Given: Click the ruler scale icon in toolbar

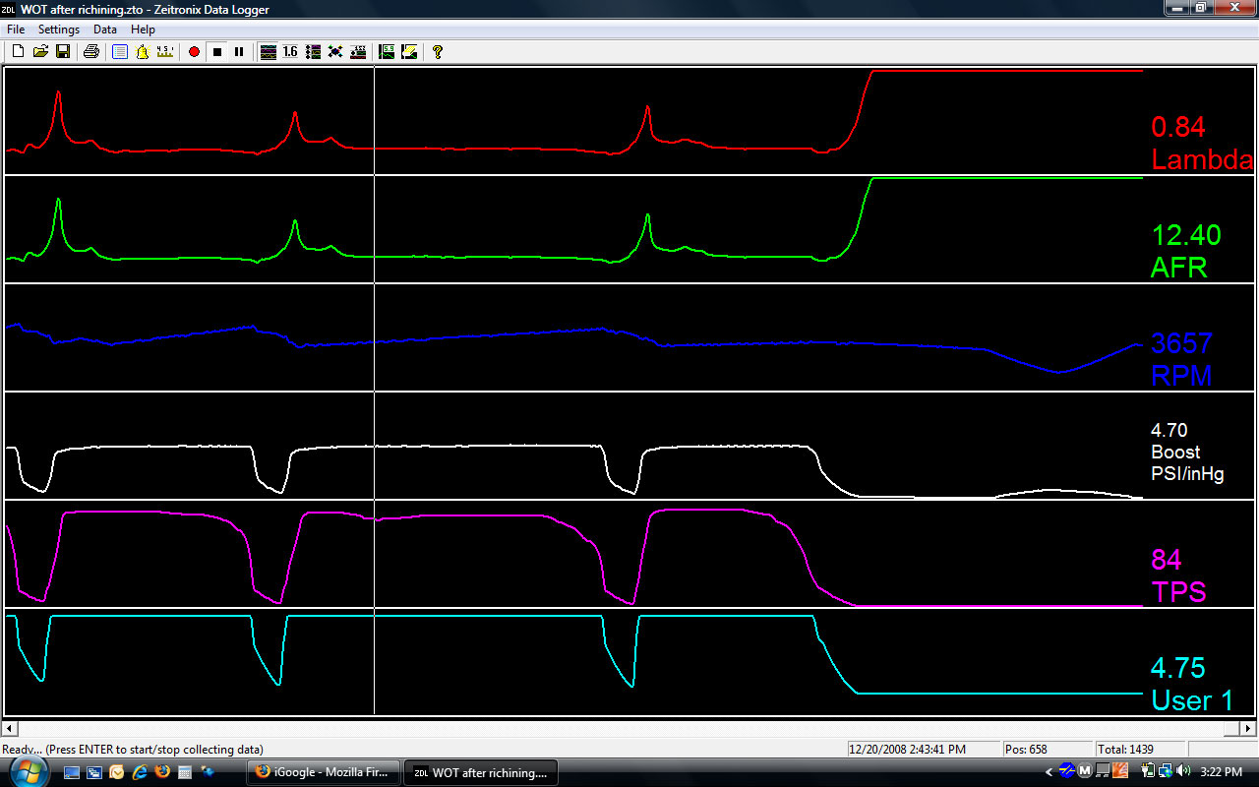Looking at the screenshot, I should [x=165, y=51].
